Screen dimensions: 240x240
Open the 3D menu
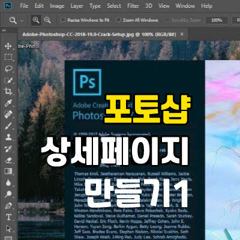click(149, 6)
